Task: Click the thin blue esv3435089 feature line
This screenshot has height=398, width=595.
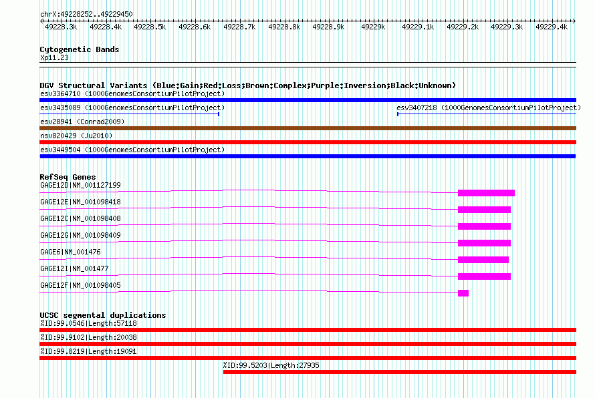Action: coord(130,114)
